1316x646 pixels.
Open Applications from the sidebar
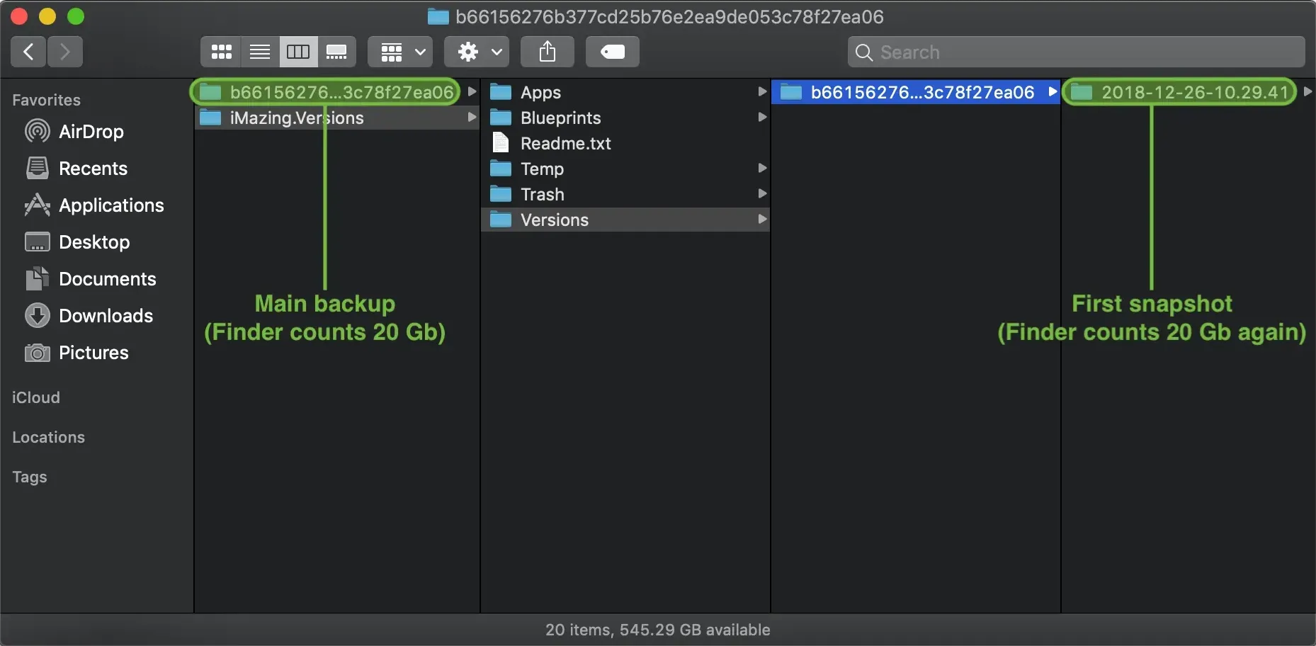coord(110,205)
